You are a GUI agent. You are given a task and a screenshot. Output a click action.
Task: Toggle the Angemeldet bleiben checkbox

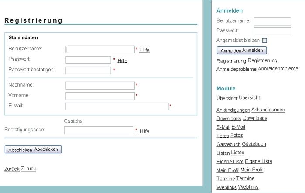pyautogui.click(x=264, y=40)
